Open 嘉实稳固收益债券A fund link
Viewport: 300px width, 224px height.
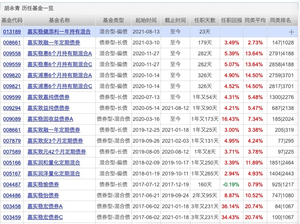coord(50,119)
